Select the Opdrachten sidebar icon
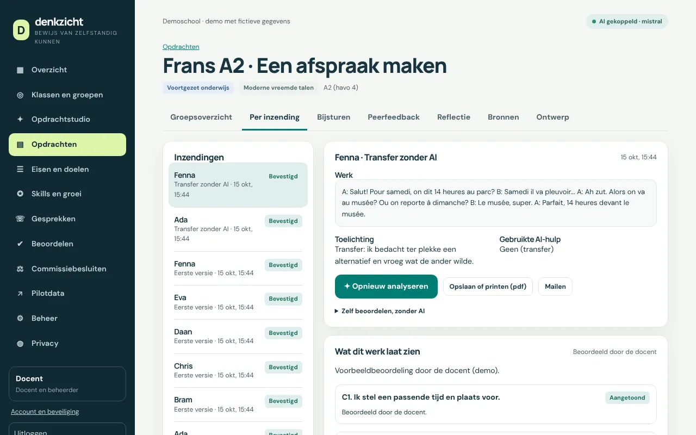The image size is (696, 435). [20, 145]
